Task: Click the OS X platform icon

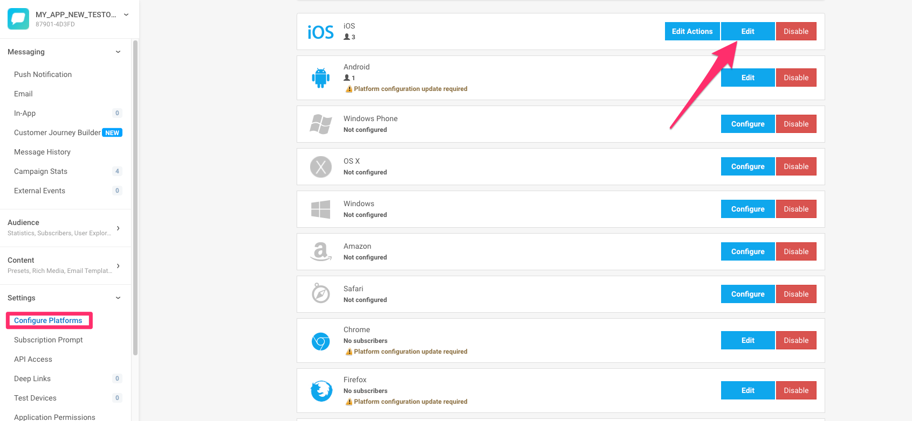Action: (x=321, y=167)
